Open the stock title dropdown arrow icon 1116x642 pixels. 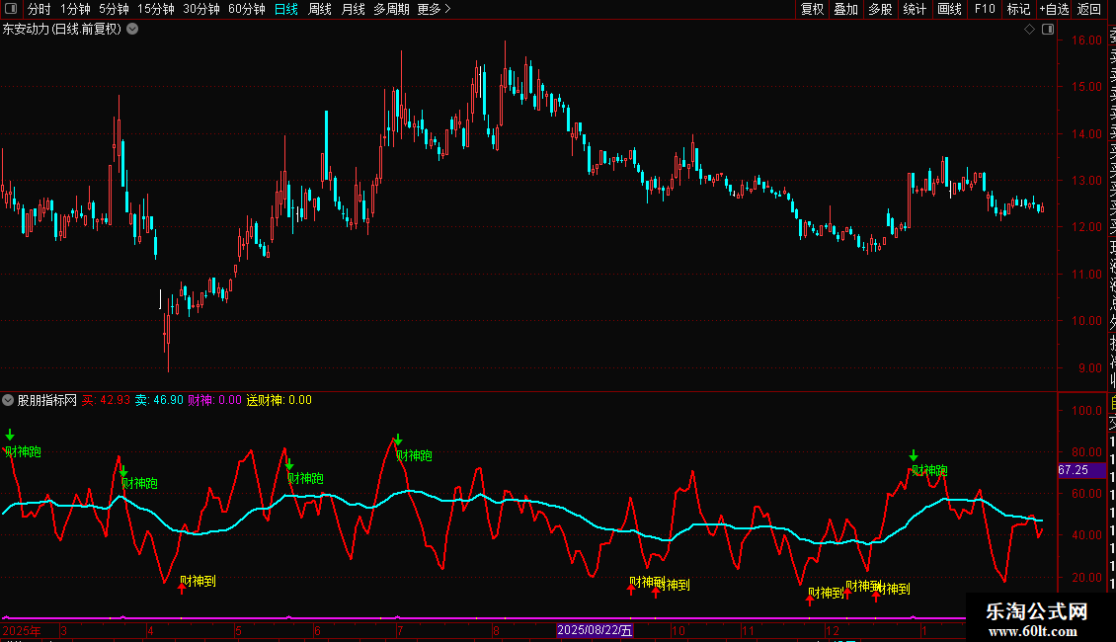coord(132,30)
